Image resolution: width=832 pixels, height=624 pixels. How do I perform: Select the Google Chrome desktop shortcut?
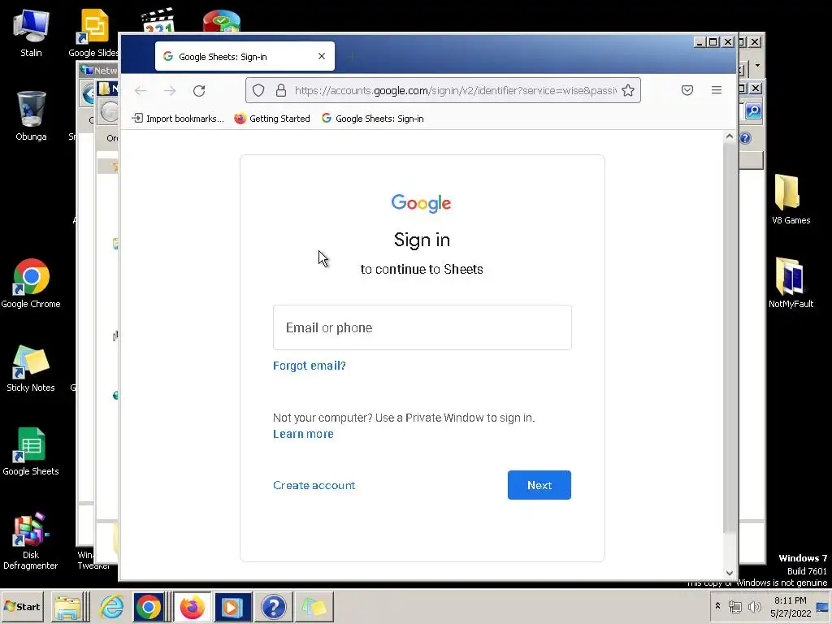tap(31, 284)
